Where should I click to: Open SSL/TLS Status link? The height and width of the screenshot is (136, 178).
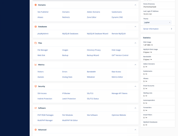[93, 99]
